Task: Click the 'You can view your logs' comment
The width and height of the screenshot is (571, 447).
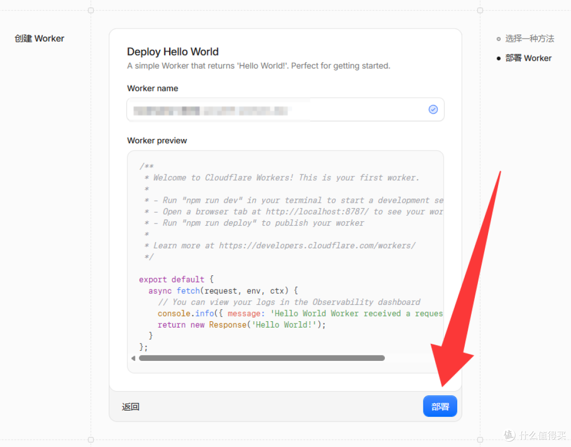Action: click(289, 302)
